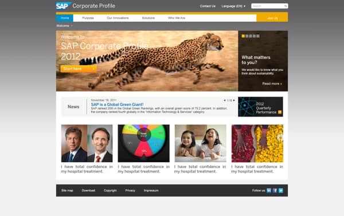This screenshot has height=216, width=344.
Task: Open the Solutions menu item
Action: tap(148, 18)
